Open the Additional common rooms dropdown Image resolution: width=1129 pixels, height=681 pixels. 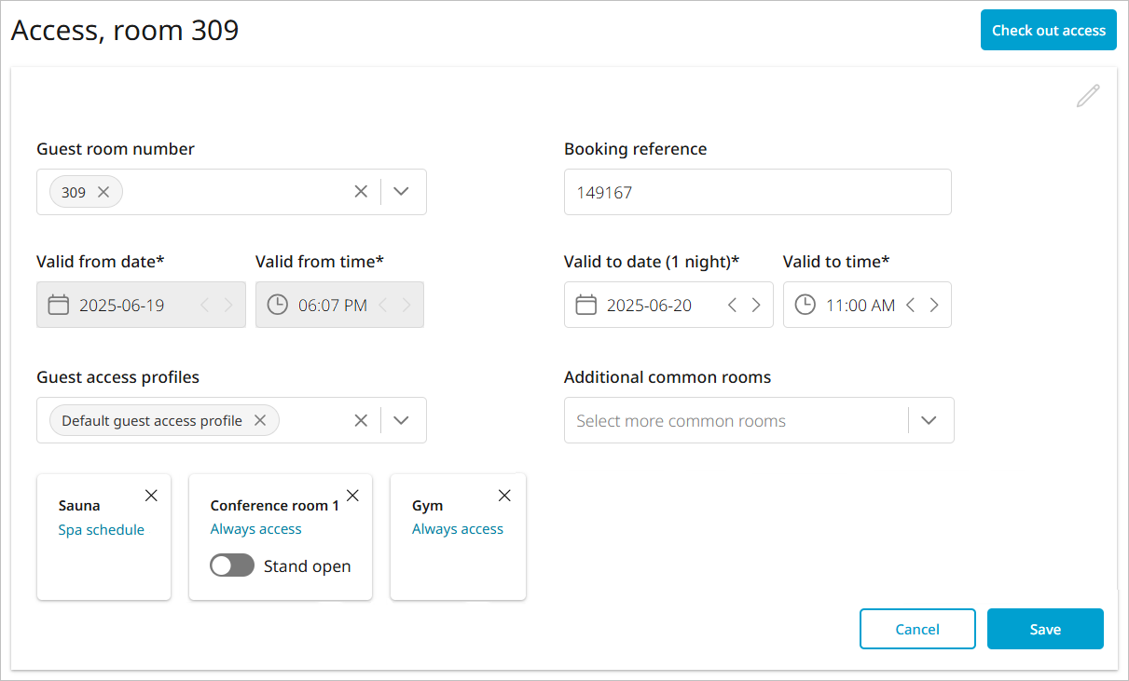tap(929, 420)
